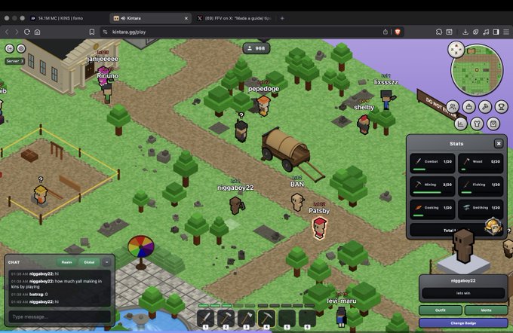This screenshot has height=333, width=513.
Task: Open the settings gear icon in game
Action: [21, 48]
